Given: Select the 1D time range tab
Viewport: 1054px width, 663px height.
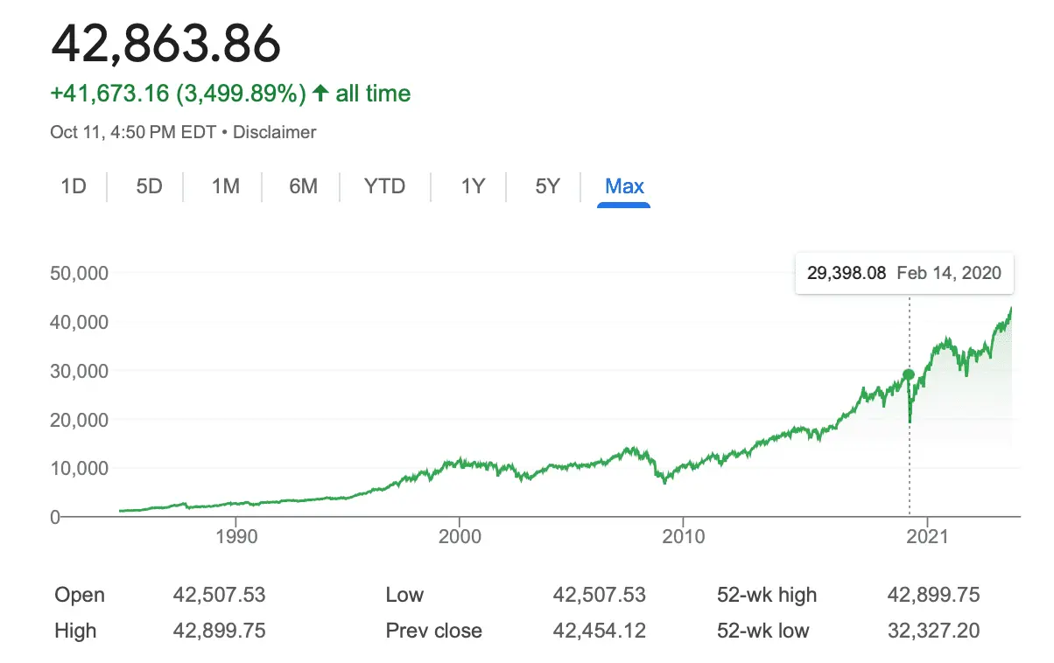Looking at the screenshot, I should coord(74,186).
